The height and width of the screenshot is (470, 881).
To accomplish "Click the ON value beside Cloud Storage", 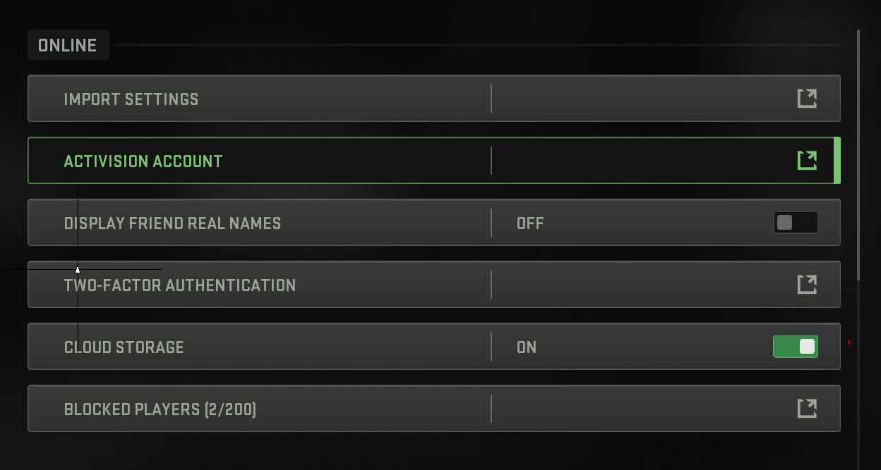I will [x=527, y=347].
